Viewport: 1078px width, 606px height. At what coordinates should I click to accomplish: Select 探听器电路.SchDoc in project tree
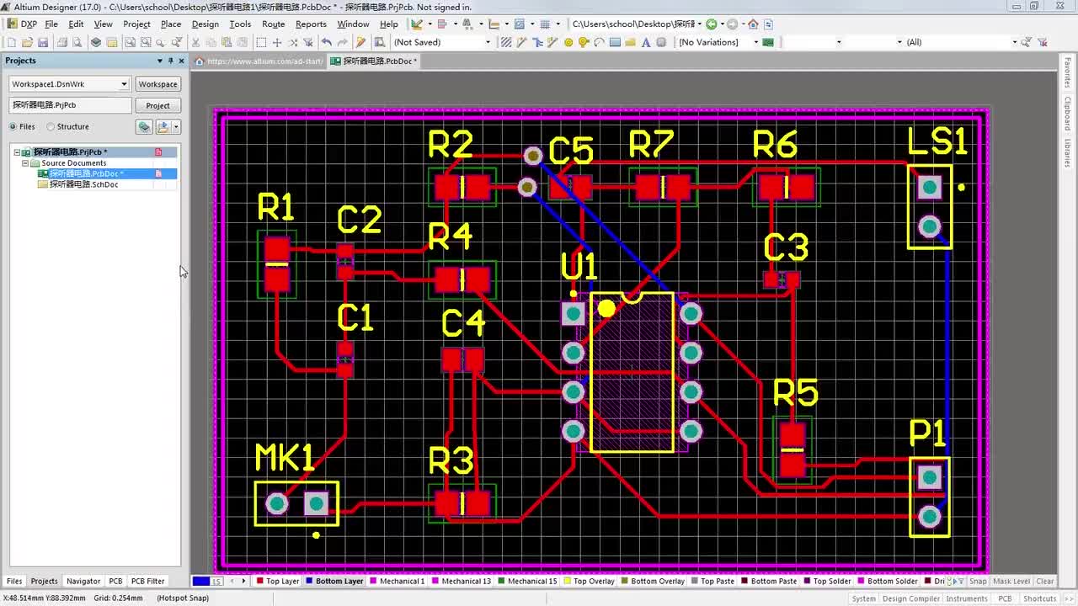tap(83, 184)
